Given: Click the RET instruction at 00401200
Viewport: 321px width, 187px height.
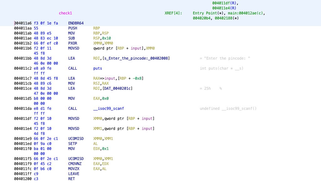Looking at the screenshot, I should 72,179.
